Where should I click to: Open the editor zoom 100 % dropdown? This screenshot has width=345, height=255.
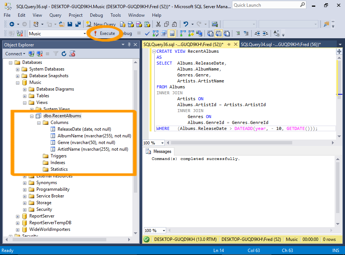tap(162, 143)
